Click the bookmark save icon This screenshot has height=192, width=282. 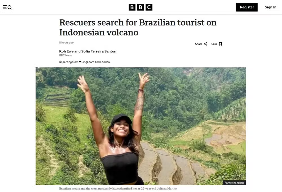click(x=221, y=44)
